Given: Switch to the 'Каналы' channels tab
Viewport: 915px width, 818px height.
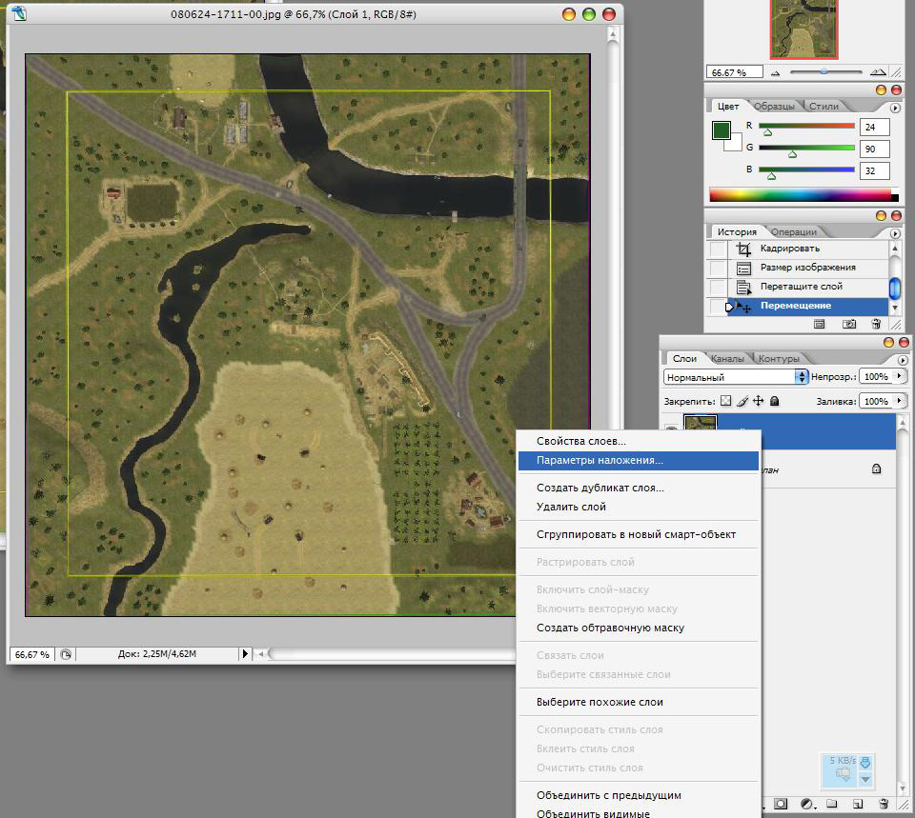Looking at the screenshot, I should click(727, 359).
